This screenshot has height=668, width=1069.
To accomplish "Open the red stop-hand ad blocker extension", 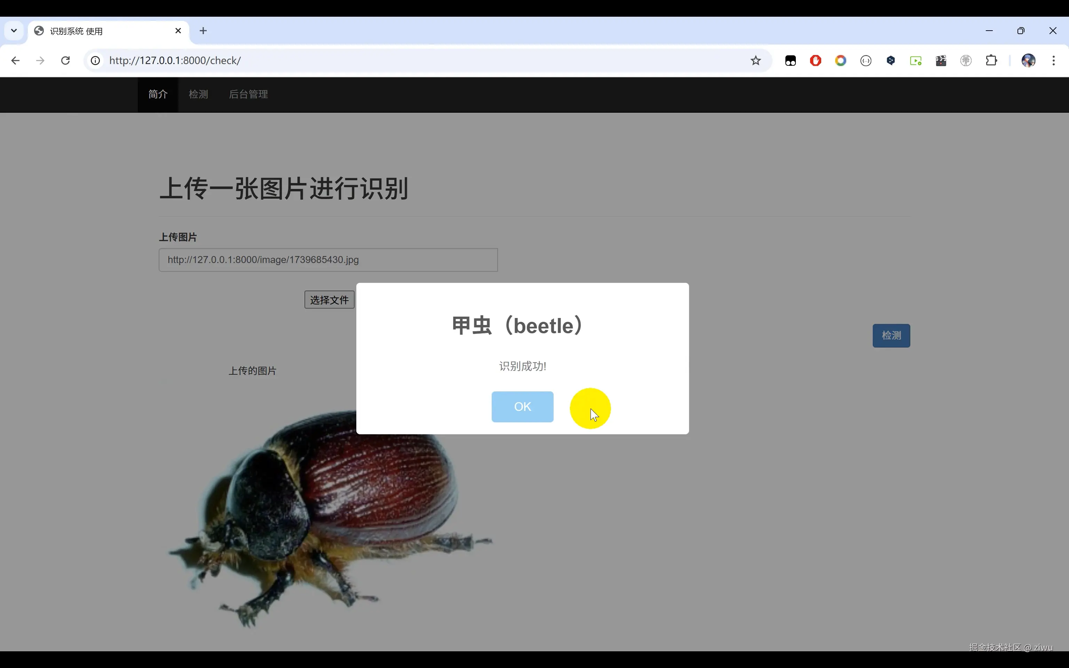I will point(815,61).
